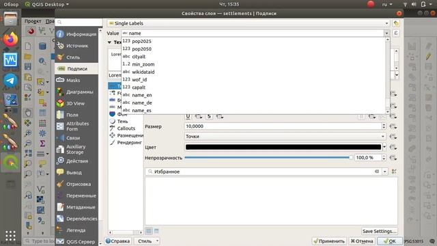Viewport: 437px width, 246px height.
Task: Open the Переменные section
Action: (76, 196)
